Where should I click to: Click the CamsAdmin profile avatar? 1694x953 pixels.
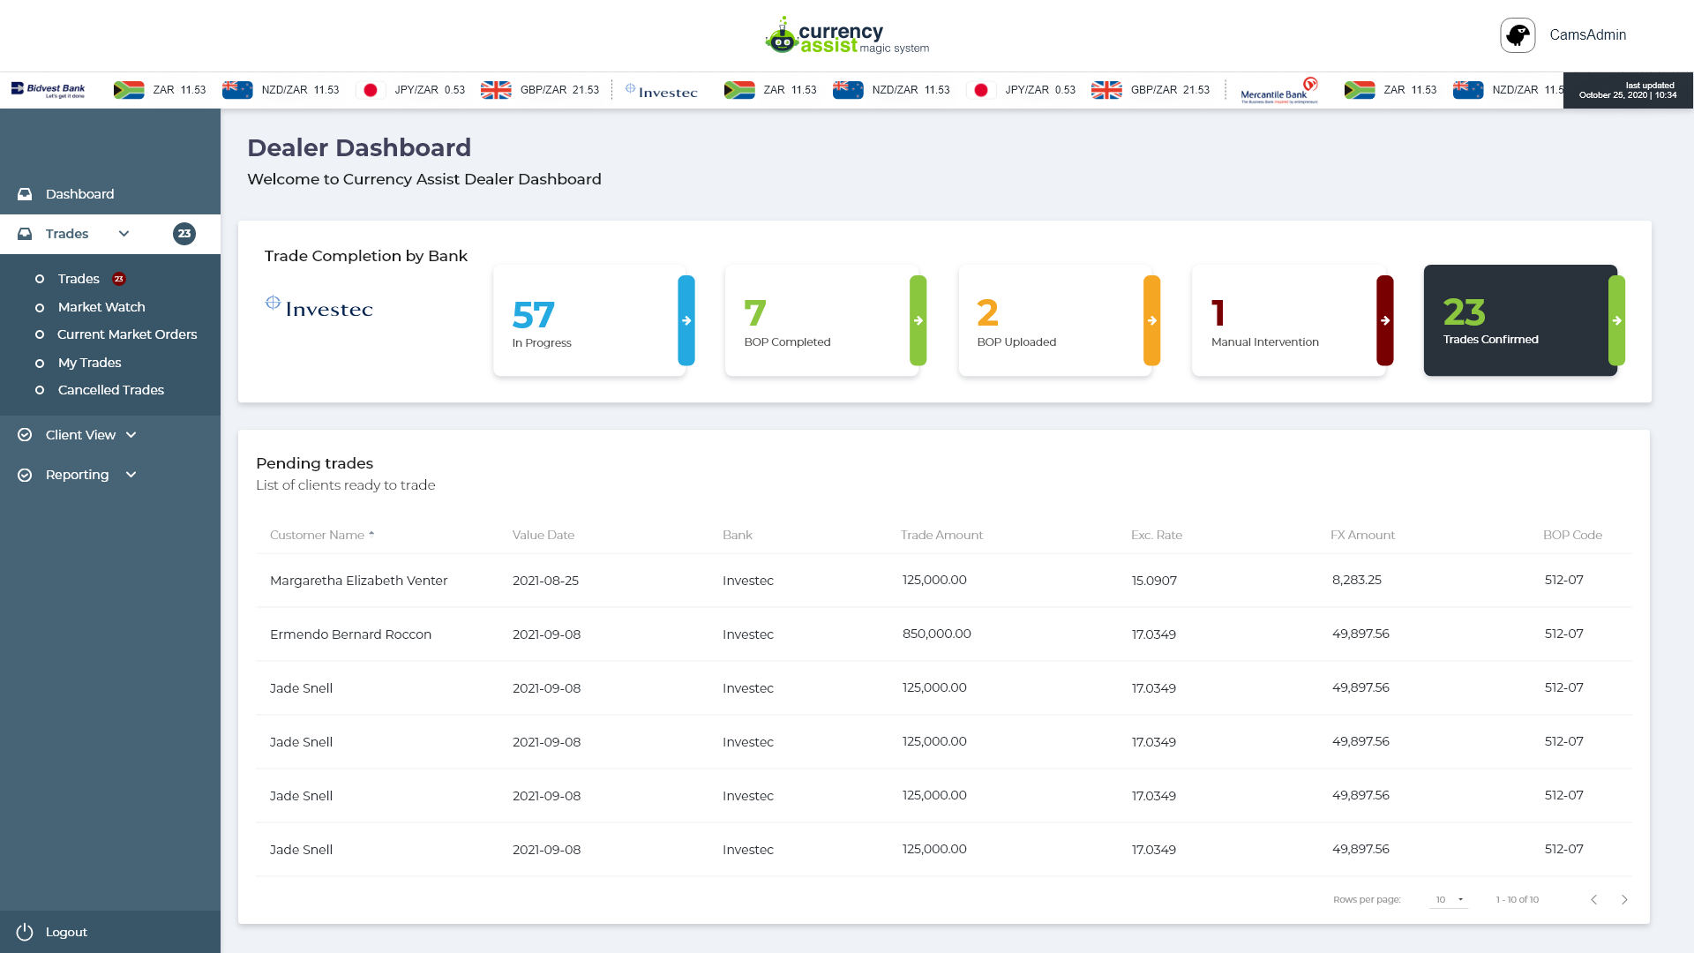click(x=1518, y=35)
